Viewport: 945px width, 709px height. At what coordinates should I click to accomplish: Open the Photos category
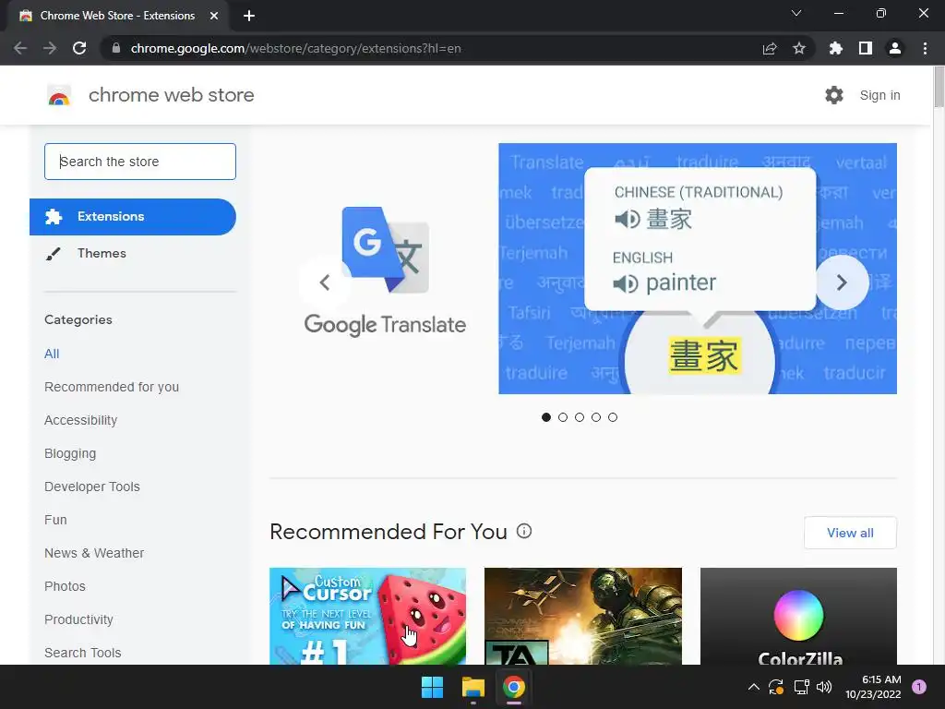(65, 586)
